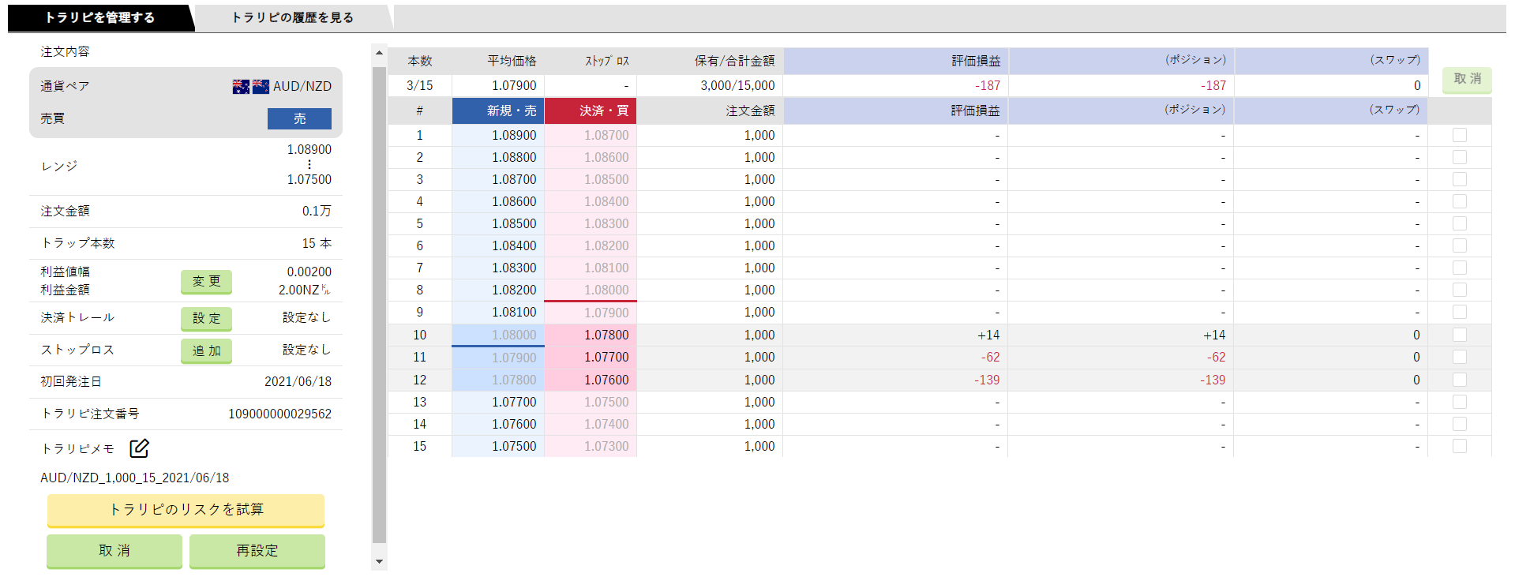Tick the checkbox in row 12
Screen dimensions: 1515x577
point(1460,380)
